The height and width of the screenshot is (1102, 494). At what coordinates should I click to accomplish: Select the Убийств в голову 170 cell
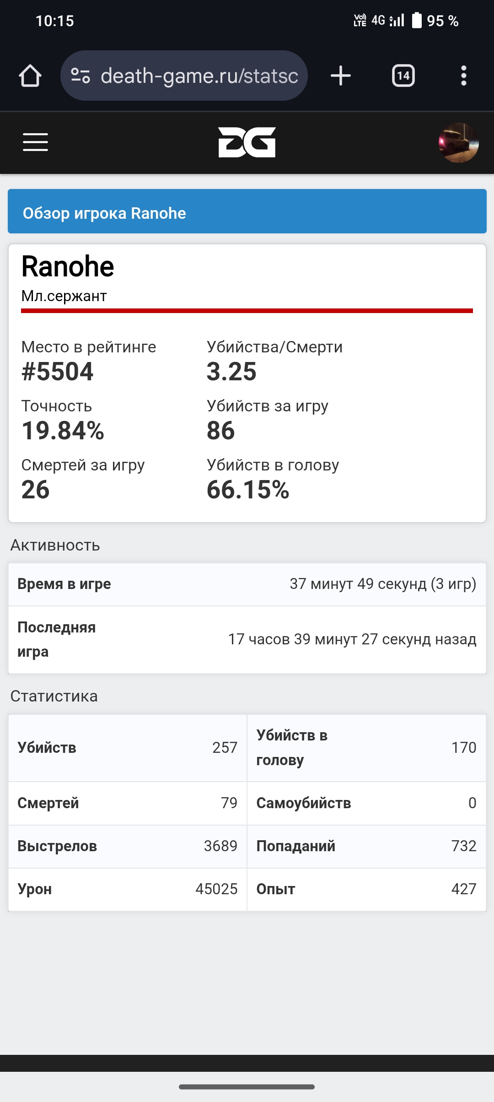coord(366,748)
